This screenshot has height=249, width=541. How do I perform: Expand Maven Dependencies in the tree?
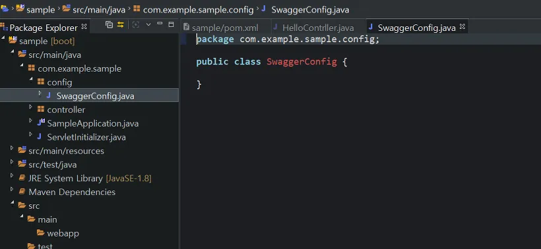pos(12,190)
